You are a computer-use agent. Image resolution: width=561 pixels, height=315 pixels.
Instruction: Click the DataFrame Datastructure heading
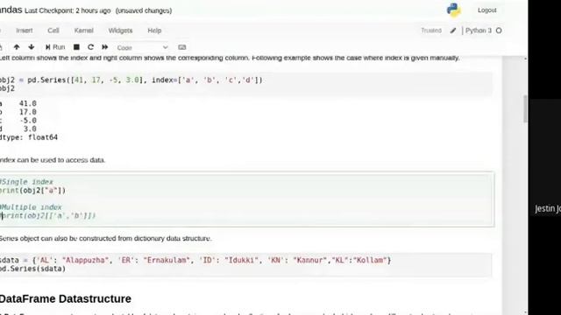coord(66,298)
